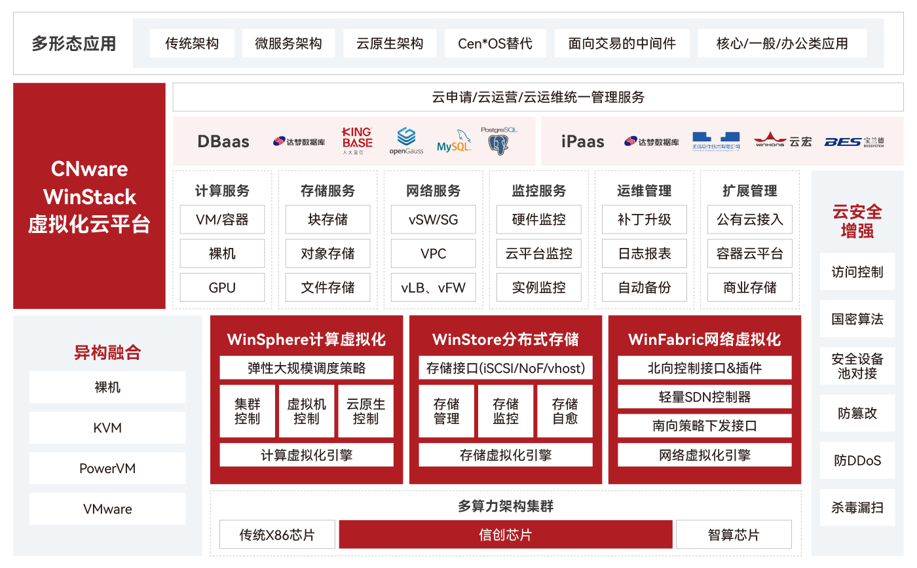Click the 计算虚拟化引擎 box

(307, 455)
